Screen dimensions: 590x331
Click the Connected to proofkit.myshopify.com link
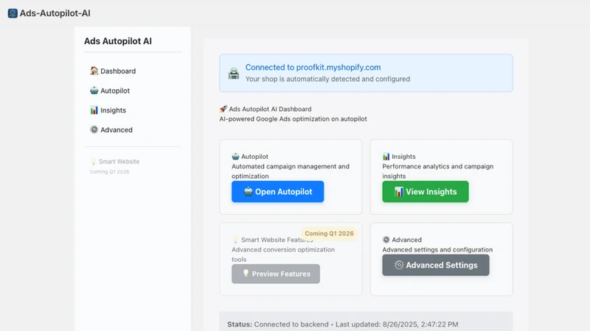pos(313,67)
